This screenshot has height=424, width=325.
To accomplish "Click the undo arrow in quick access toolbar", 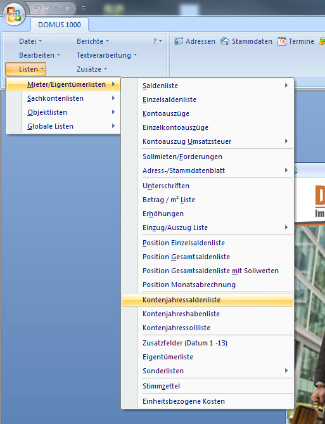I will tap(38, 8).
